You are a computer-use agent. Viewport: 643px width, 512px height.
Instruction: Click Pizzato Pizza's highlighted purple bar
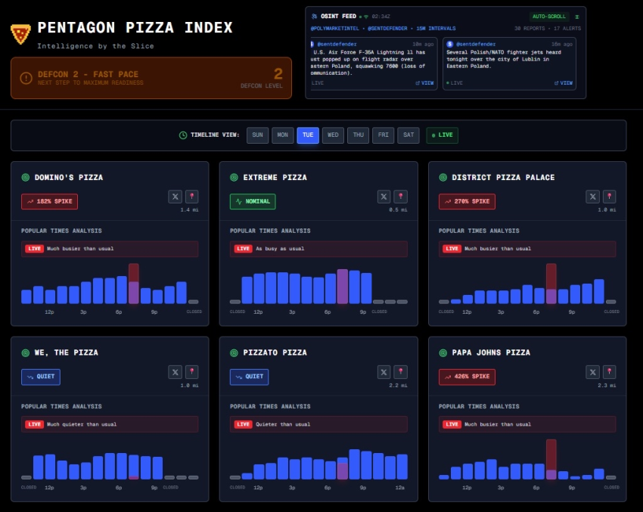pos(343,471)
